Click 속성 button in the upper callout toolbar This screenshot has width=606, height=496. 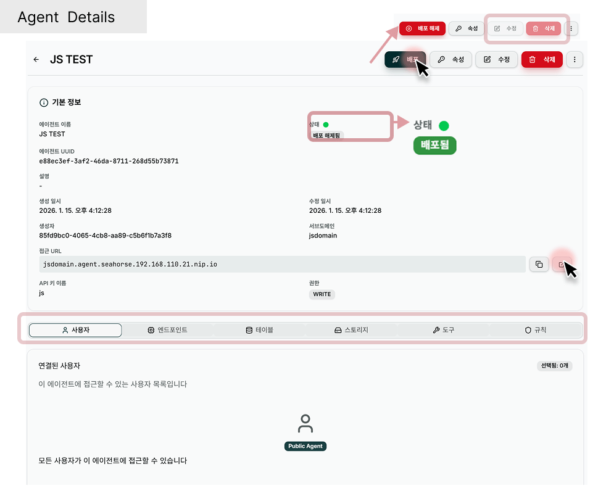click(466, 28)
